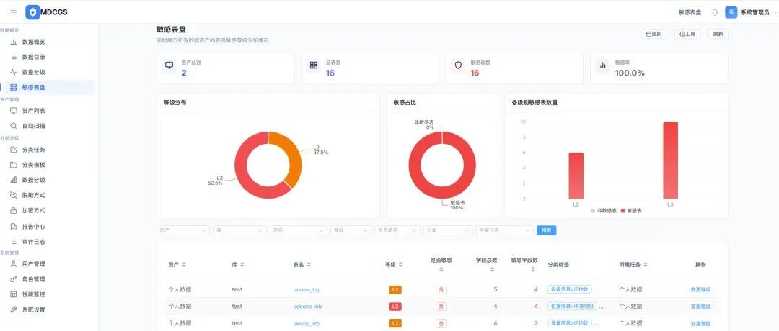
Task: Click the 用户管理 person icon
Action: pos(14,264)
